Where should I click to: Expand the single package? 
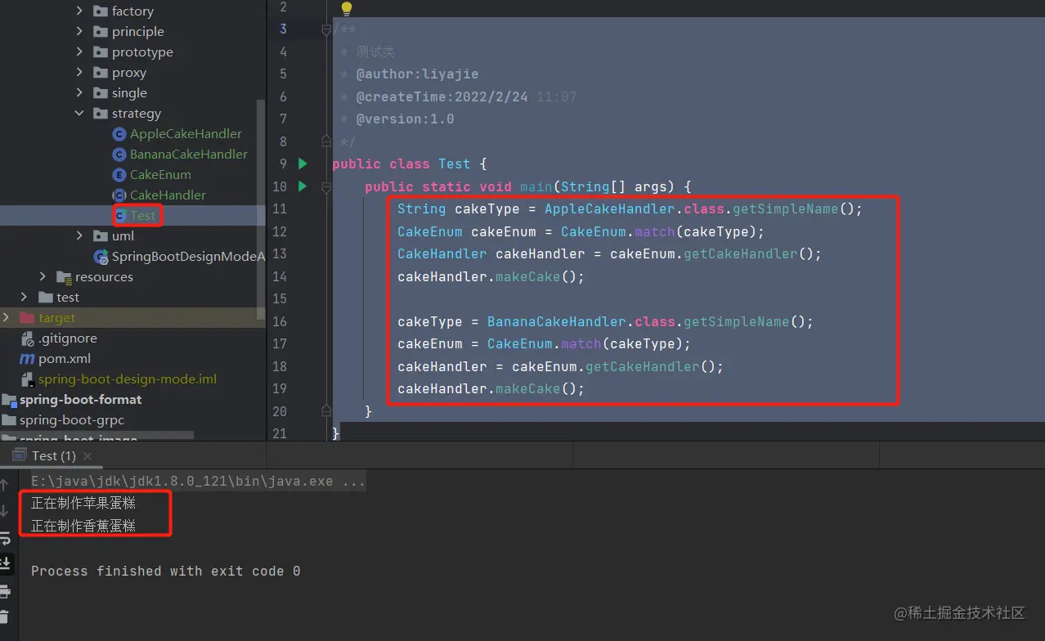[x=79, y=93]
